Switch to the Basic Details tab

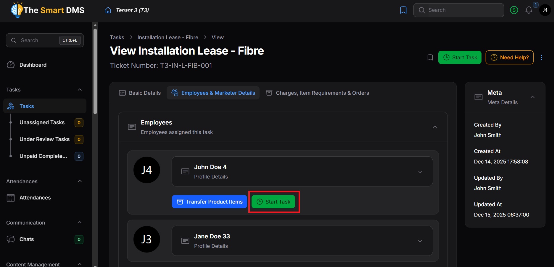140,93
